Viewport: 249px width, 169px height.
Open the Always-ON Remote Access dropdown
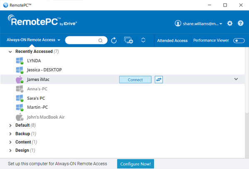pyautogui.click(x=34, y=40)
